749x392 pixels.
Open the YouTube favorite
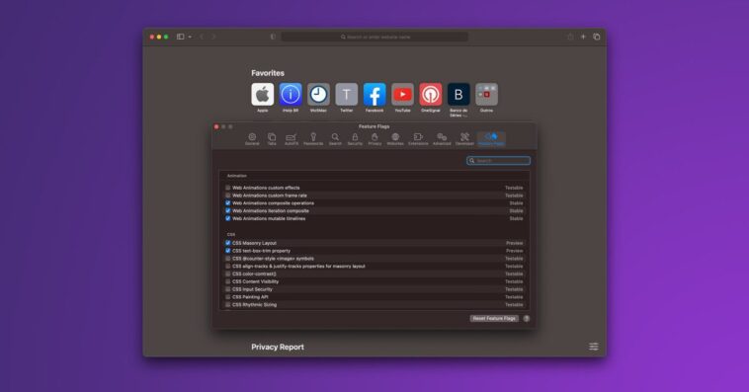(403, 94)
